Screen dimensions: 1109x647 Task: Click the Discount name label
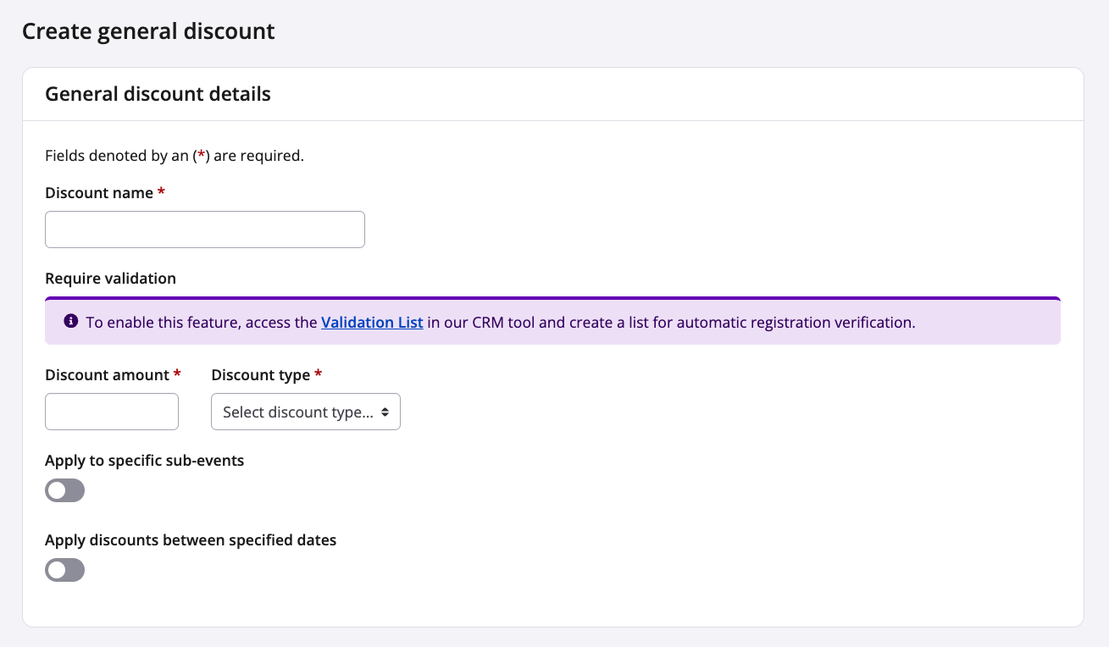click(99, 193)
